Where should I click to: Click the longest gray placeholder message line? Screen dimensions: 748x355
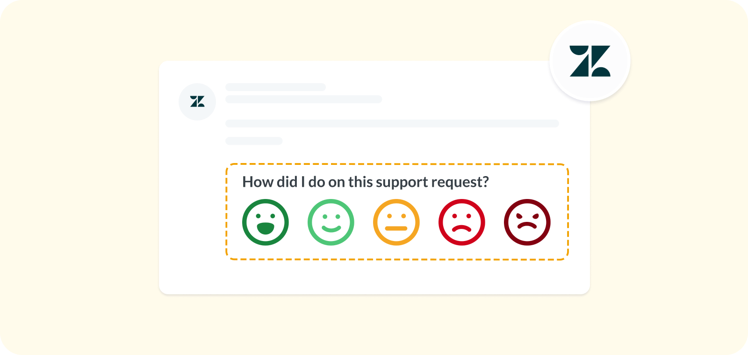coord(392,123)
